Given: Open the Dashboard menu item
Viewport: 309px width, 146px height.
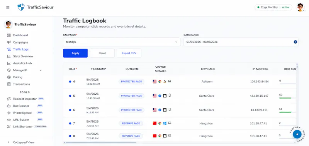Looking at the screenshot, I should tap(20, 35).
